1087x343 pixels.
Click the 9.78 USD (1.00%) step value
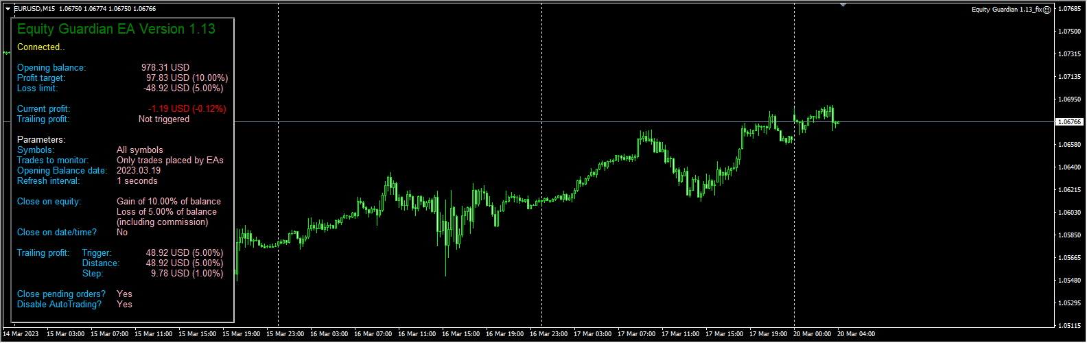point(187,274)
